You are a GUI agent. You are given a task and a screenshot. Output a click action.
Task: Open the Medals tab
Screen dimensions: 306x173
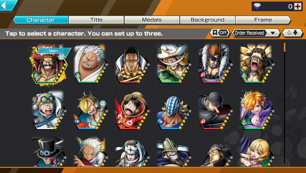coord(152,20)
